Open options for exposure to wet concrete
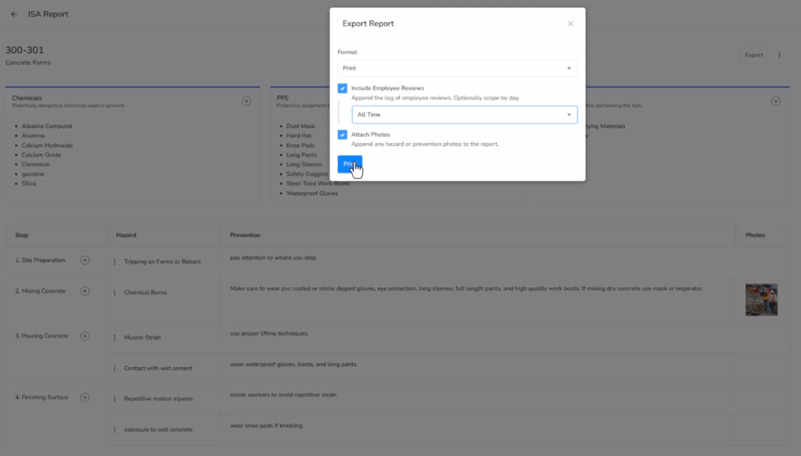The image size is (801, 456). pyautogui.click(x=114, y=429)
